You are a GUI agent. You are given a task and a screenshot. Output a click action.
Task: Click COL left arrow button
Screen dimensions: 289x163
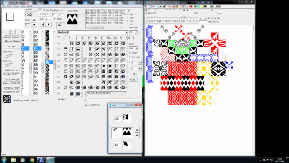[x=43, y=24]
